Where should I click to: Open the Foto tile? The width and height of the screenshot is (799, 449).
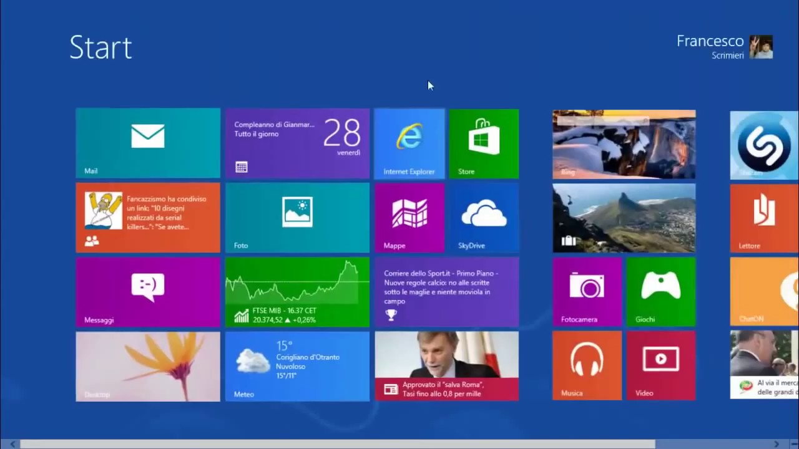297,218
